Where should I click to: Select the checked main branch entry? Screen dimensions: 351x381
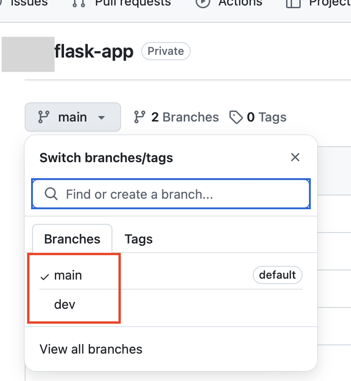[x=68, y=275]
